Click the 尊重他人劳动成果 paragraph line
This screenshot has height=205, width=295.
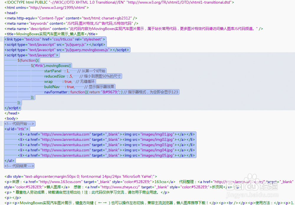click(x=87, y=192)
